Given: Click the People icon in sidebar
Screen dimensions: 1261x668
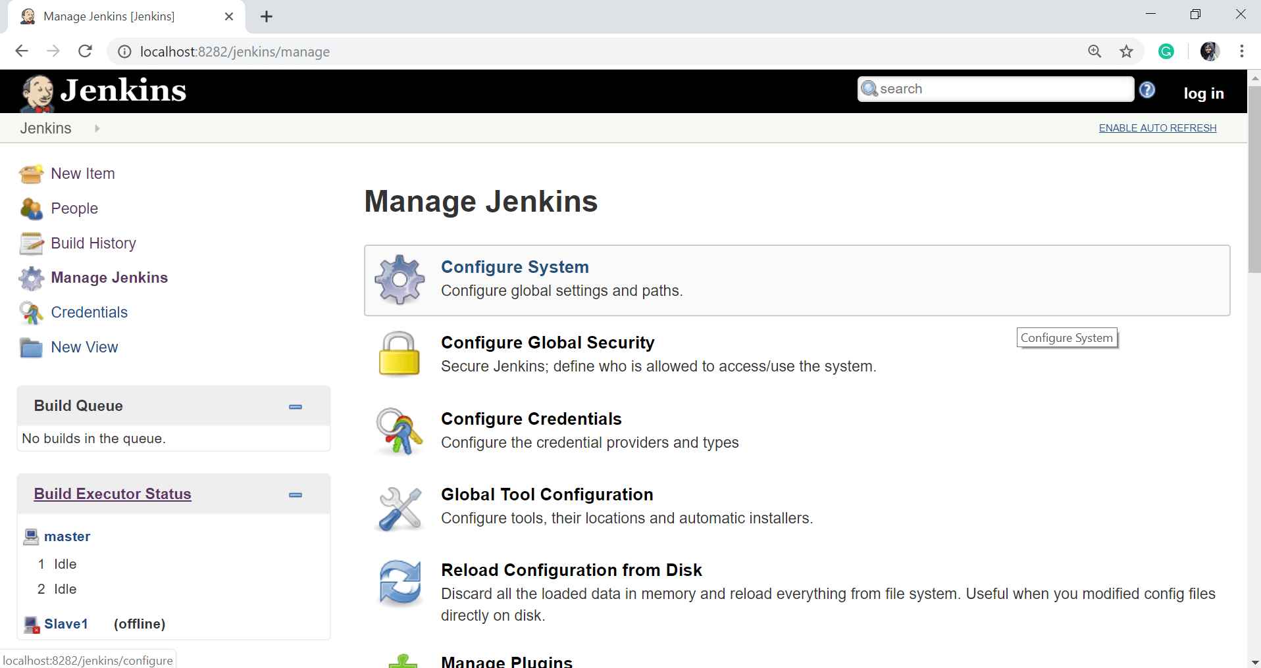Looking at the screenshot, I should [31, 208].
